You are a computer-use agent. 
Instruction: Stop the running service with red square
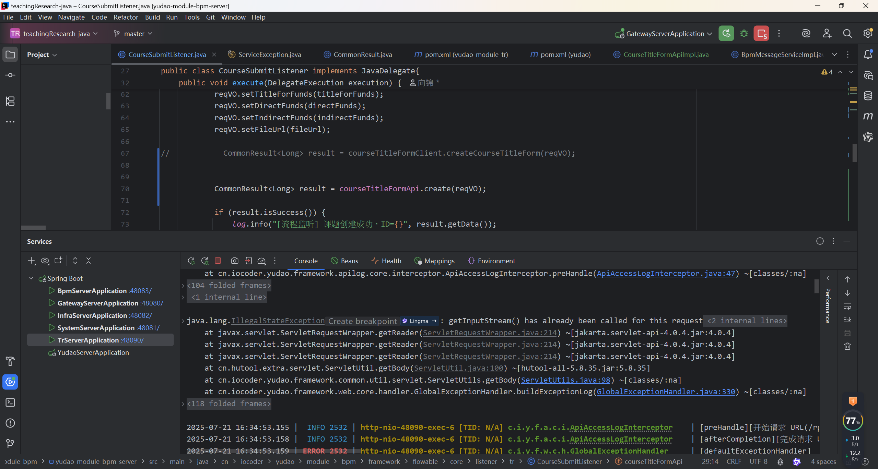click(x=218, y=261)
